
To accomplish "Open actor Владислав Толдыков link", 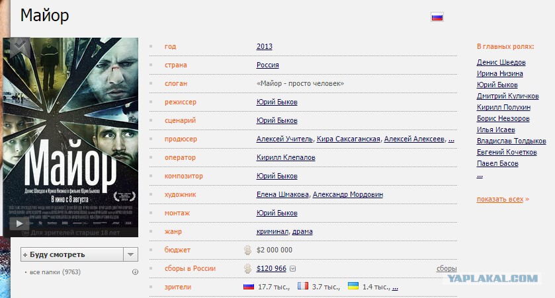I will pyautogui.click(x=511, y=141).
